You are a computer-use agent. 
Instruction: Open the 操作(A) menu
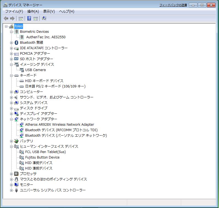pos(33,11)
